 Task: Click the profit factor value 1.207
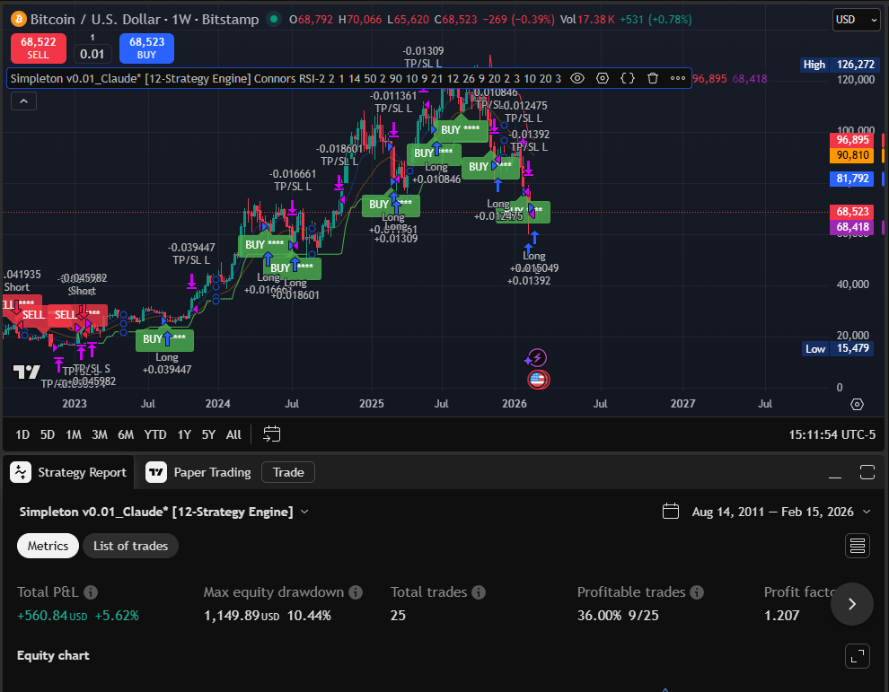[782, 616]
